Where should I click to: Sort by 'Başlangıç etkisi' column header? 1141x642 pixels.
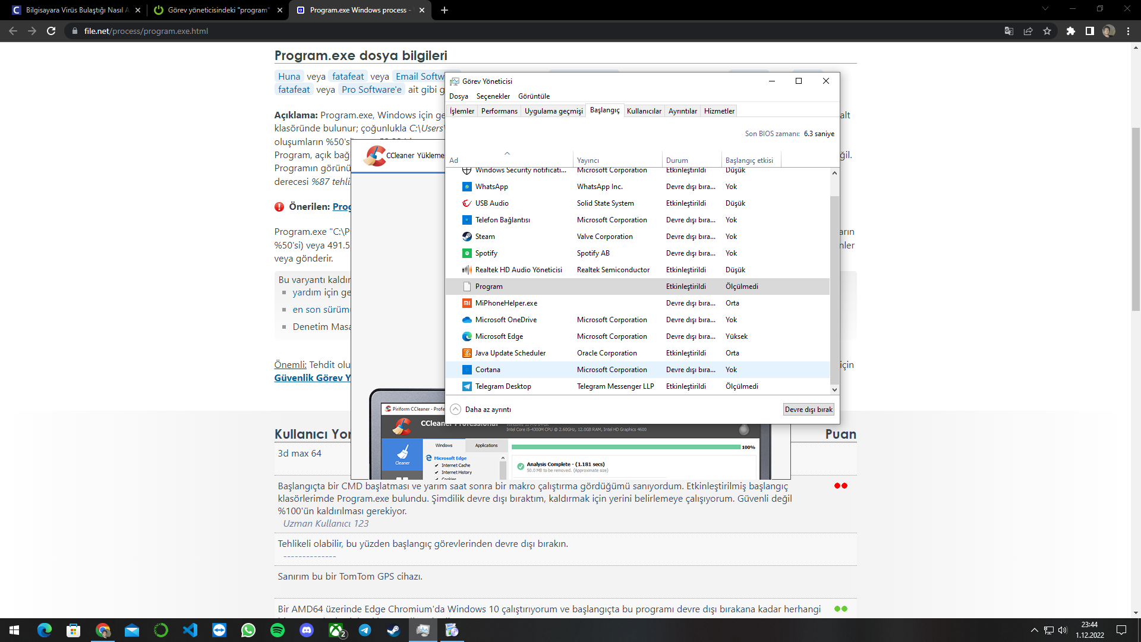[749, 160]
